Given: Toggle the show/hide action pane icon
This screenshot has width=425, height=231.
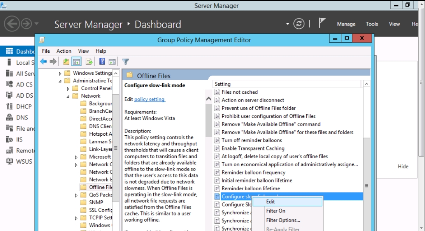Looking at the screenshot, I should (112, 62).
